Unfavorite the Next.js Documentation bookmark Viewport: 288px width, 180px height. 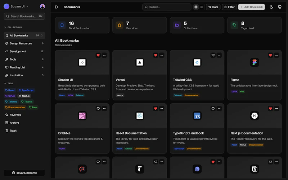click(270, 109)
